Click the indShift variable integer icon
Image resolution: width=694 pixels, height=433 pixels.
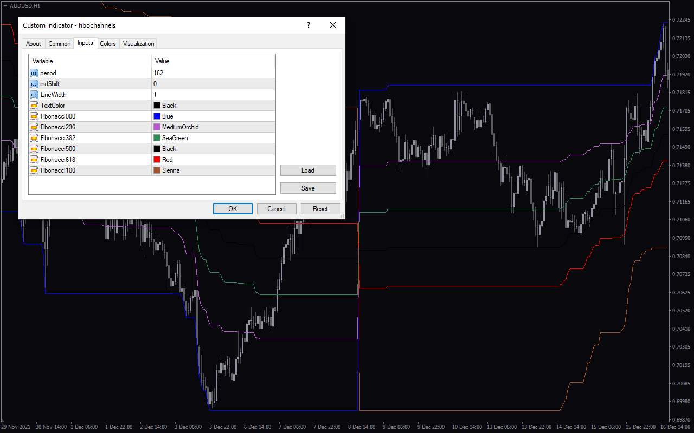click(34, 84)
